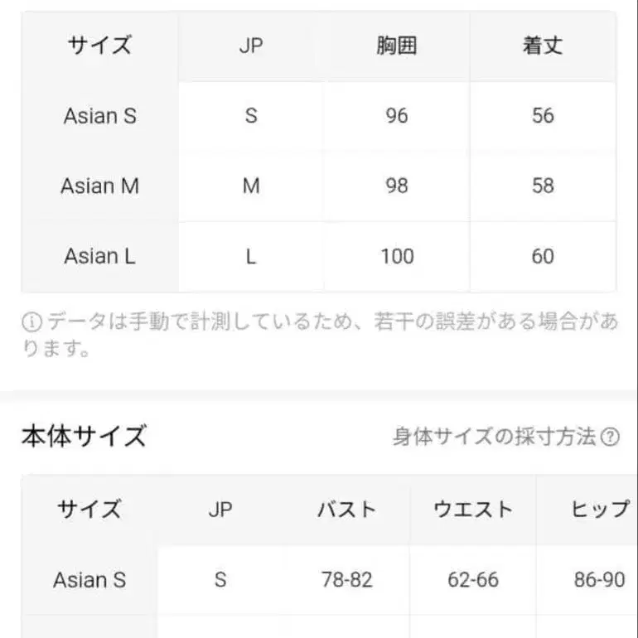Click the バスト column header
The height and width of the screenshot is (638, 638).
(347, 509)
